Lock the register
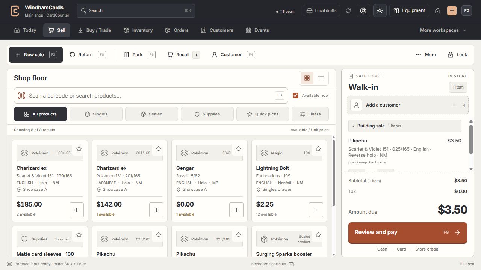 (x=457, y=55)
